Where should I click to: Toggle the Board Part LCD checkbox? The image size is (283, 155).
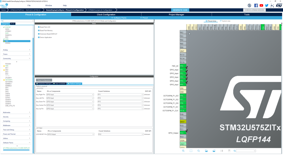coord(39,27)
